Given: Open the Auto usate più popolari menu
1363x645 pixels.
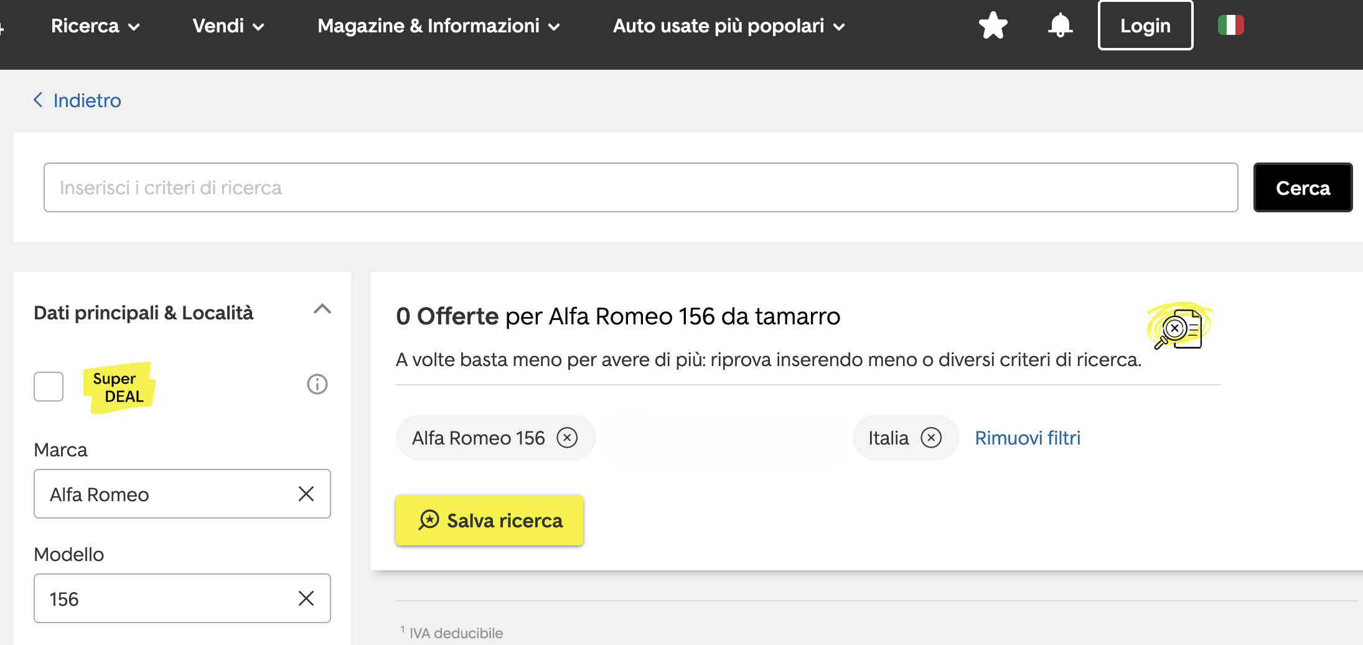Looking at the screenshot, I should [x=729, y=26].
